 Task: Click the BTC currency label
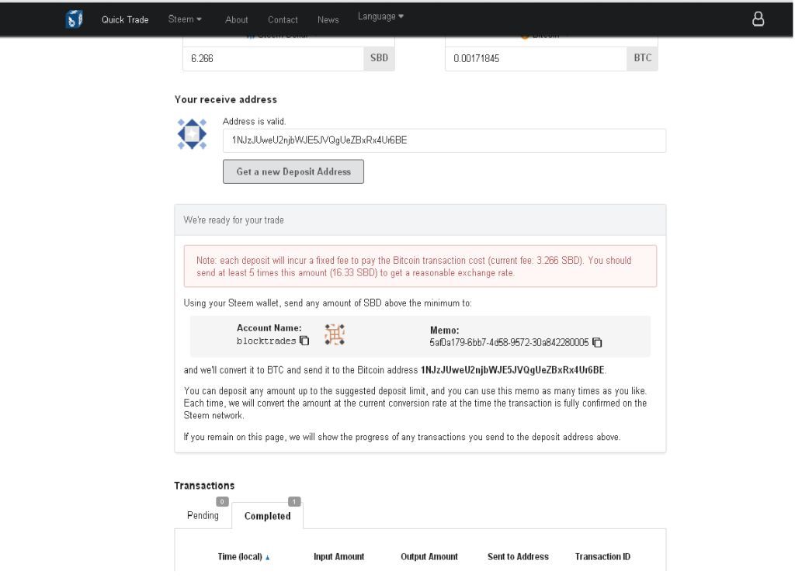(x=642, y=58)
